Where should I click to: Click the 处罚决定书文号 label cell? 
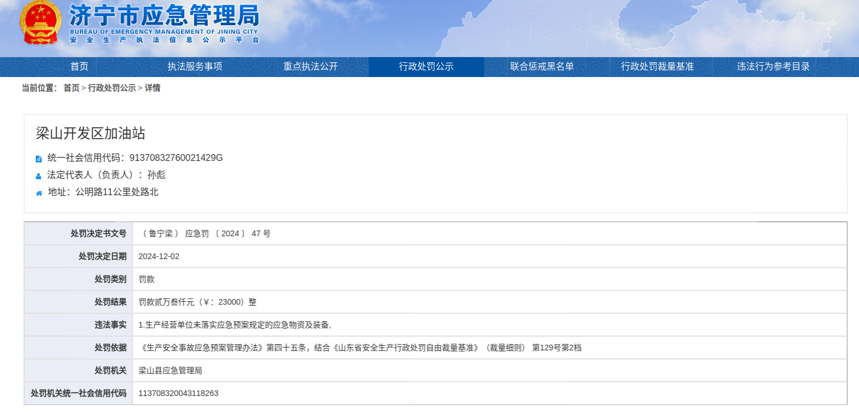[79, 233]
